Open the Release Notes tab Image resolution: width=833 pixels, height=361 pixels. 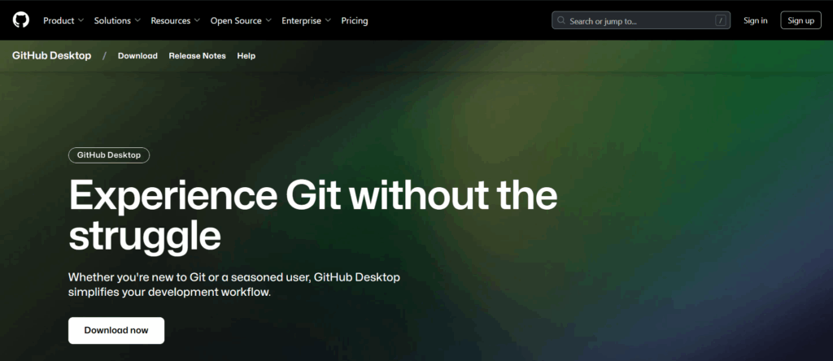coord(197,56)
